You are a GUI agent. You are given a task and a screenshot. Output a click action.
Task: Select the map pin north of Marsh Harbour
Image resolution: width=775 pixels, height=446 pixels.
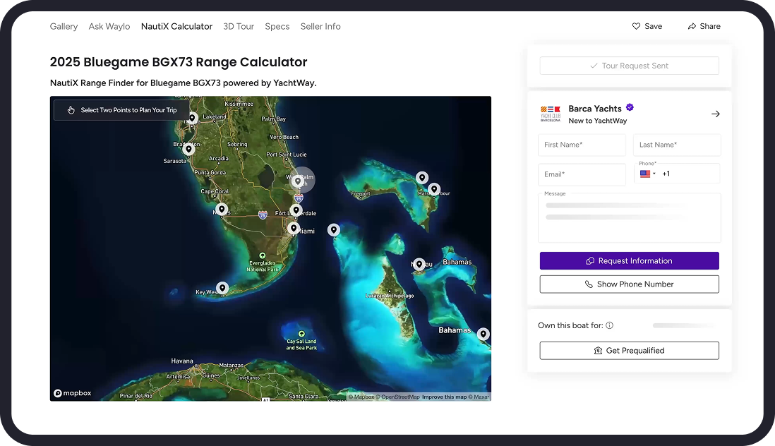click(421, 177)
